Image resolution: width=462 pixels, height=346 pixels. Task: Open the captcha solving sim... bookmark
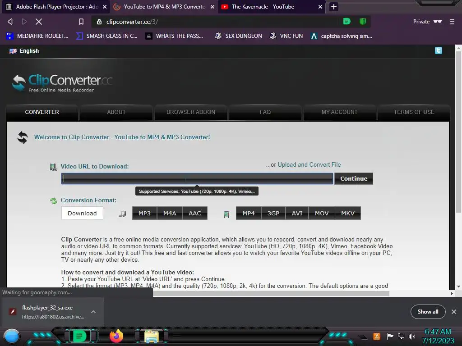(x=342, y=36)
